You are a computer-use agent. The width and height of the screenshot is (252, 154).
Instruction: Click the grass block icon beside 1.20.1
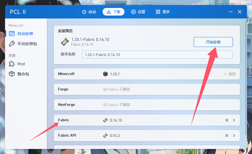[x=105, y=74]
